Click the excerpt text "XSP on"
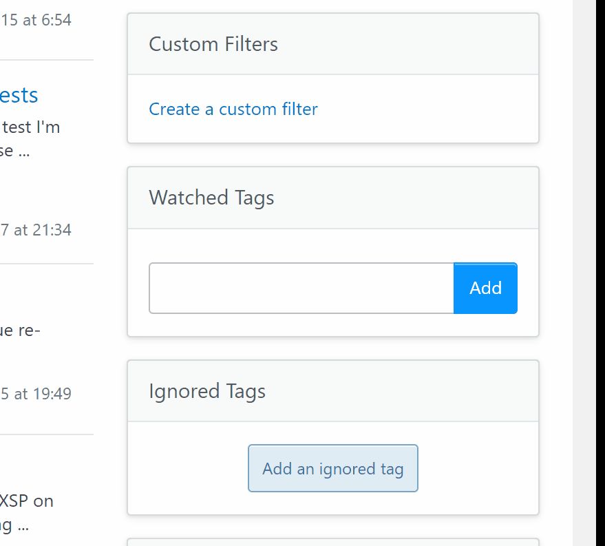 coord(28,501)
